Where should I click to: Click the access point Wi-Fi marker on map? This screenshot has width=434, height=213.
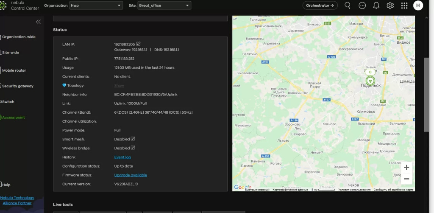[x=370, y=81]
